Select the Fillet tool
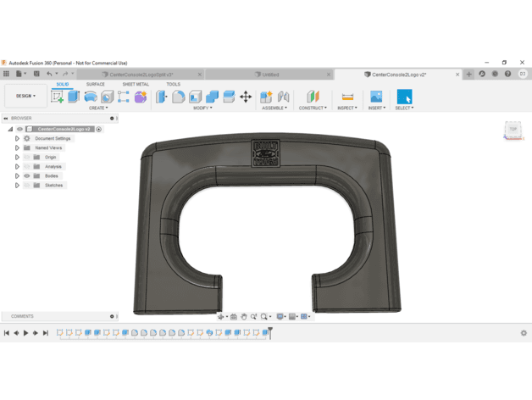532x400 pixels. pyautogui.click(x=179, y=97)
